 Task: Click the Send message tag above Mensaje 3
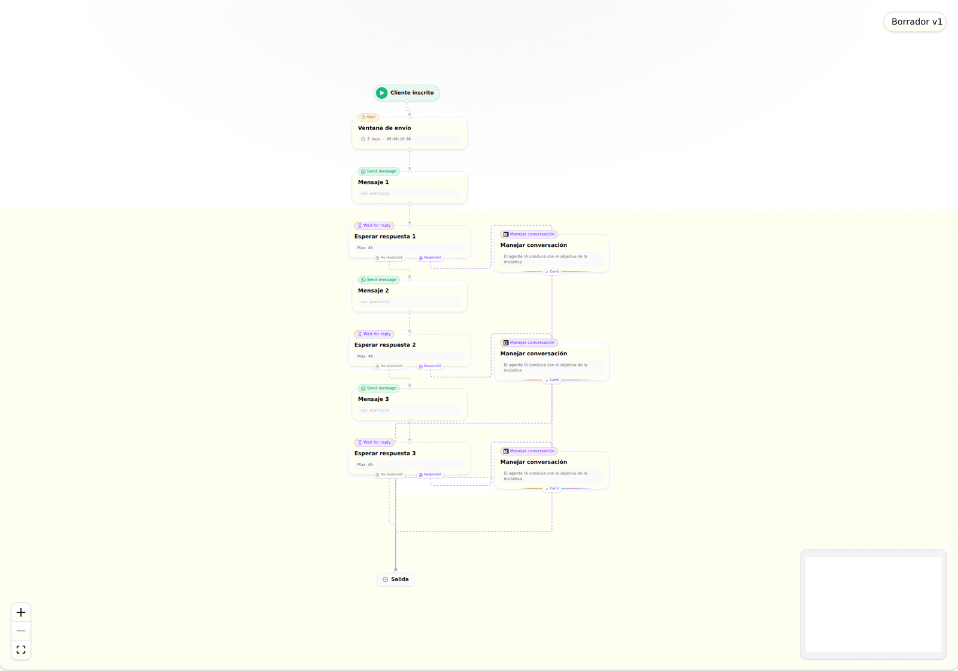pos(378,388)
